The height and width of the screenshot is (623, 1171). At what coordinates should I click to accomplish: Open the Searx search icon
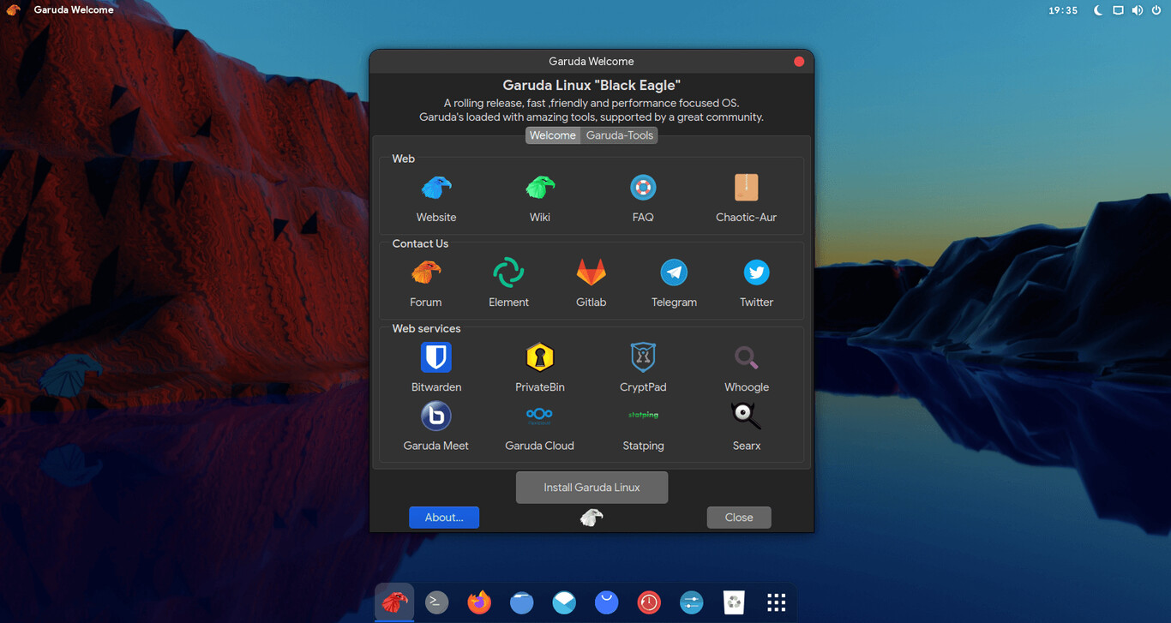747,416
